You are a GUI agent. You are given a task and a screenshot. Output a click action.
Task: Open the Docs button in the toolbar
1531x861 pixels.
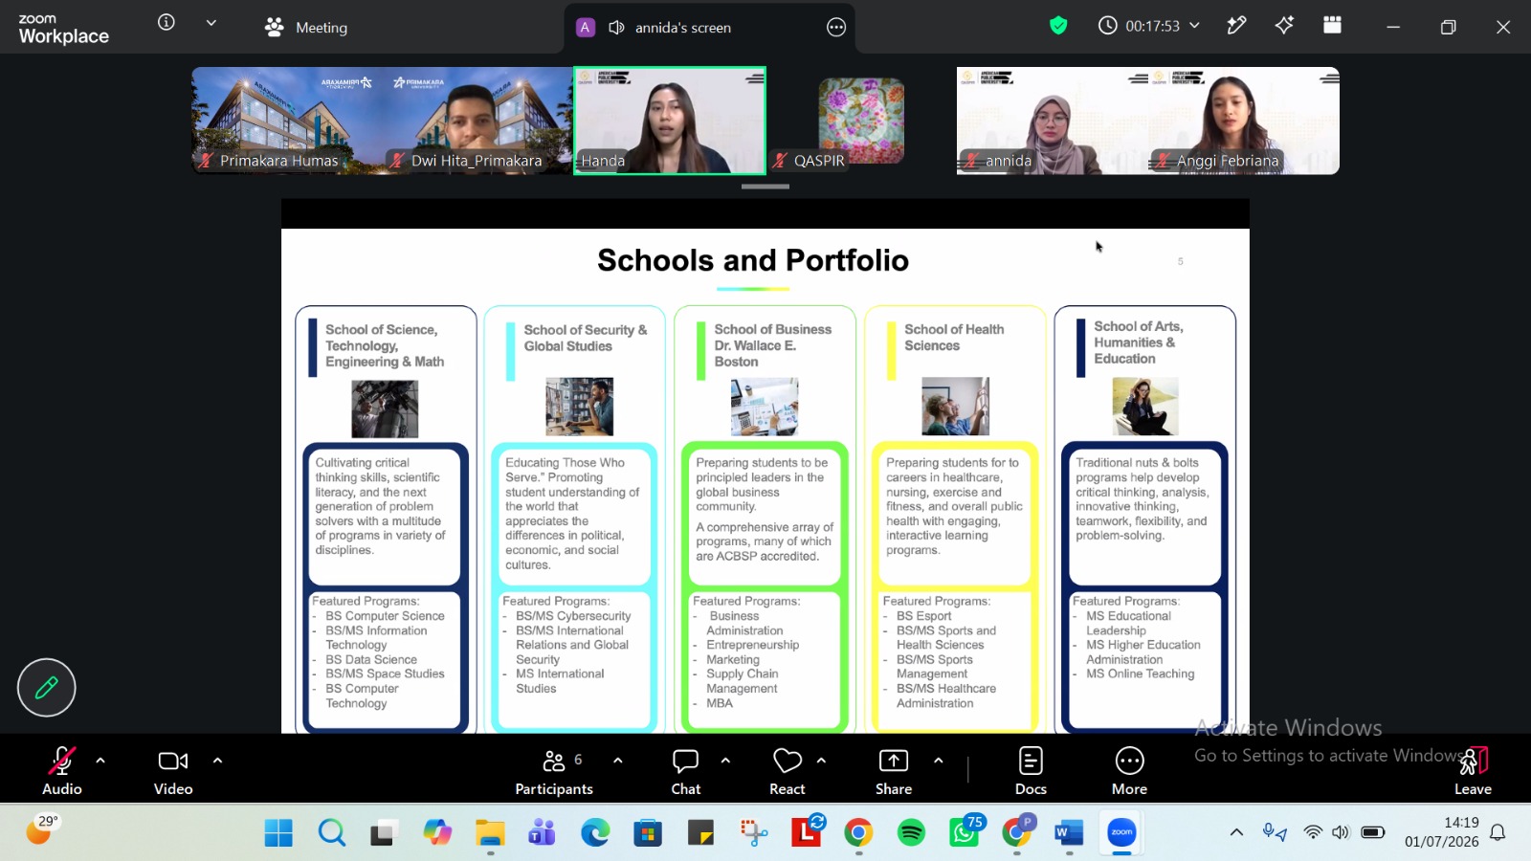point(1031,771)
